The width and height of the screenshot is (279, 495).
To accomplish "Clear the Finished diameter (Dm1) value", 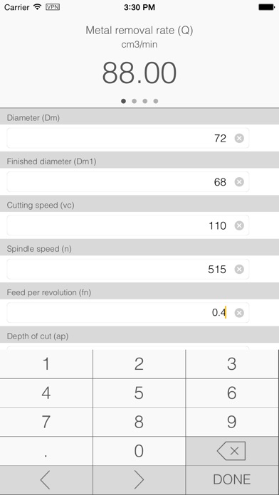I will (x=239, y=182).
